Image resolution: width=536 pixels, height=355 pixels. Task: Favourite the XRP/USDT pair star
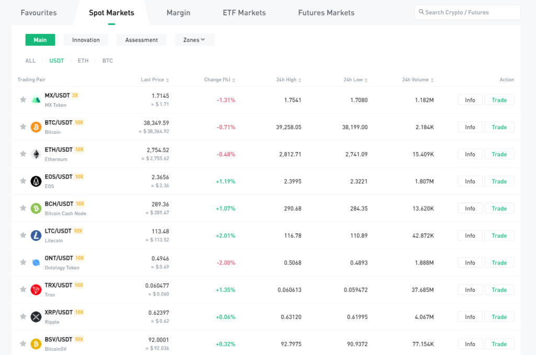tap(23, 316)
